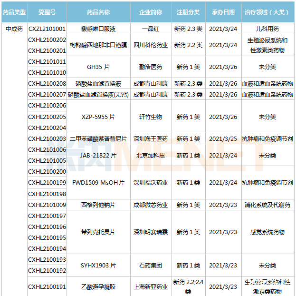Select acceptance number CXHL2100207
Screen dimensions: 296x296
(x=47, y=94)
